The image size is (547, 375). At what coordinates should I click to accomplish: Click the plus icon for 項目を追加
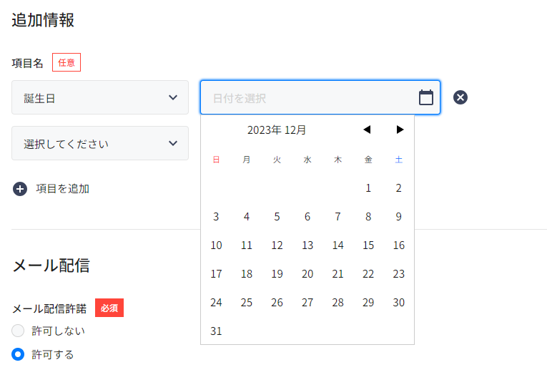coord(20,189)
